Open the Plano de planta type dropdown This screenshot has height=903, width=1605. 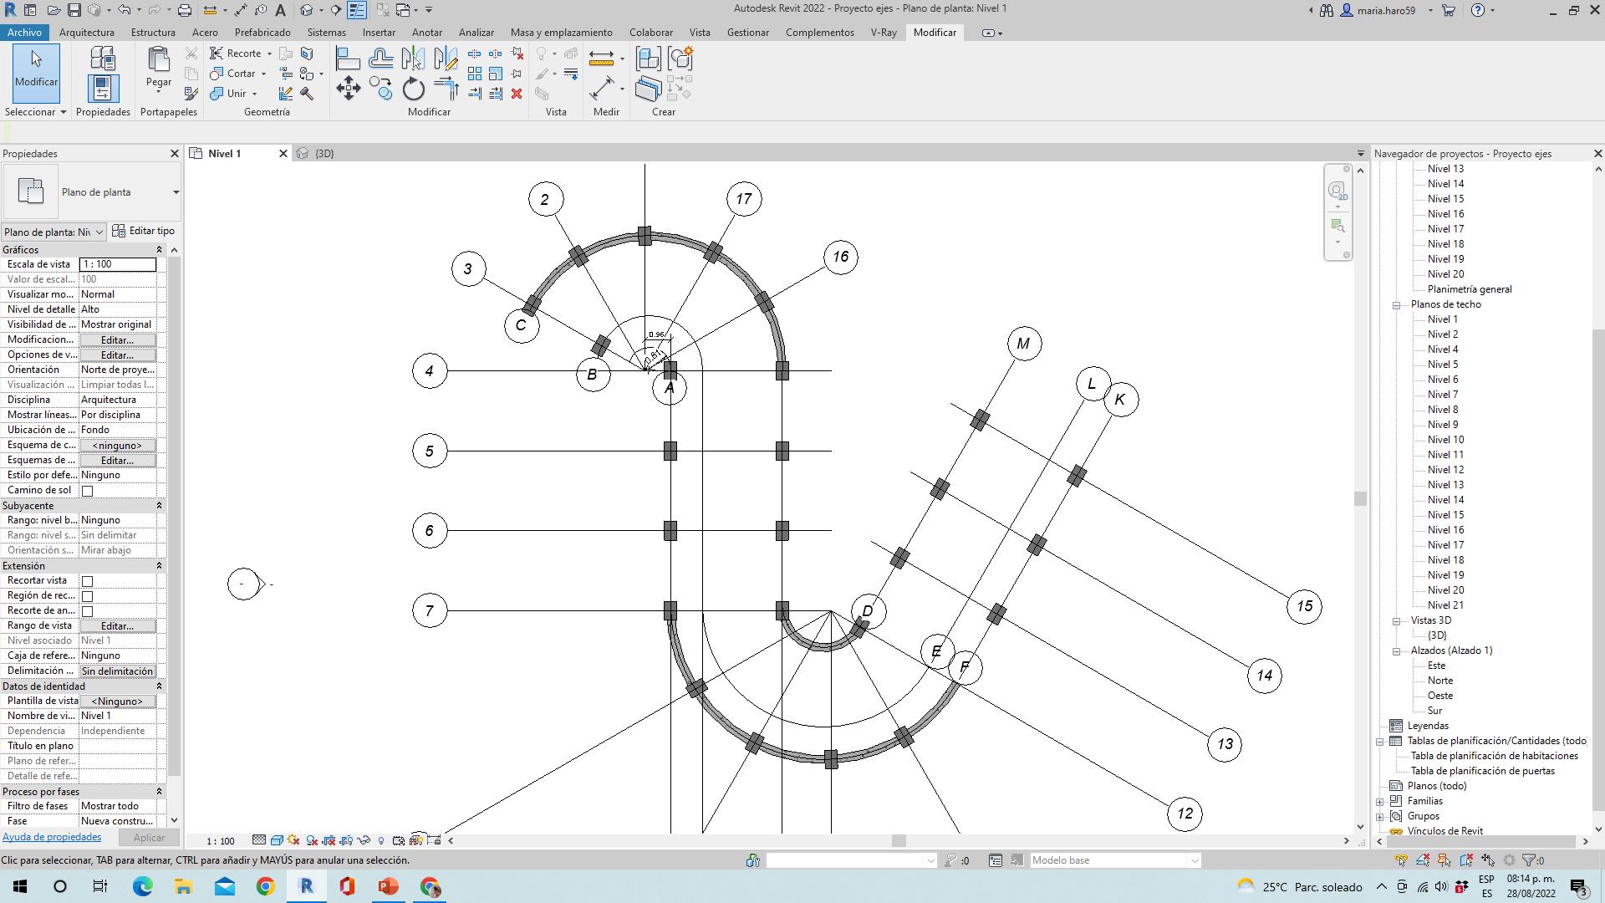coord(176,192)
